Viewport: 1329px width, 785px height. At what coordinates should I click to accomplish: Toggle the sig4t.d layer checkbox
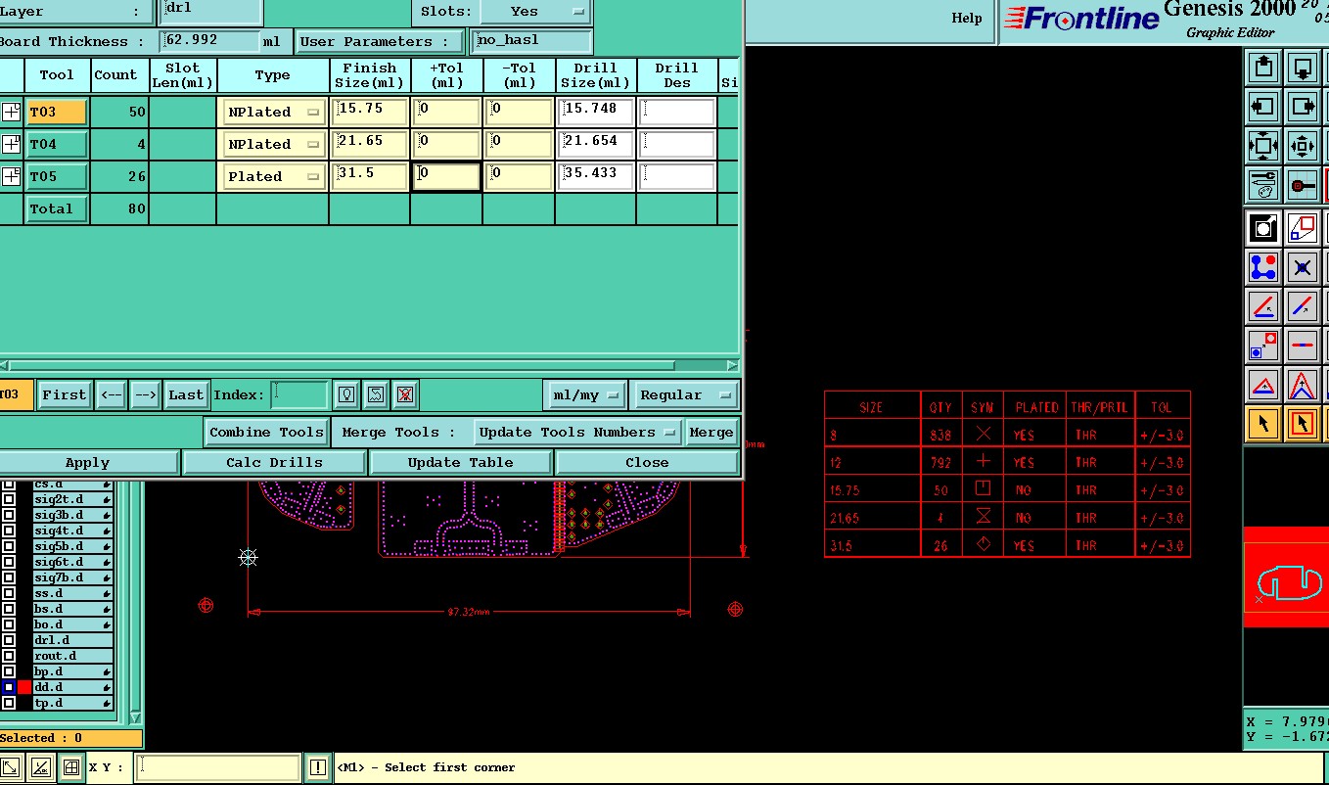tap(9, 531)
